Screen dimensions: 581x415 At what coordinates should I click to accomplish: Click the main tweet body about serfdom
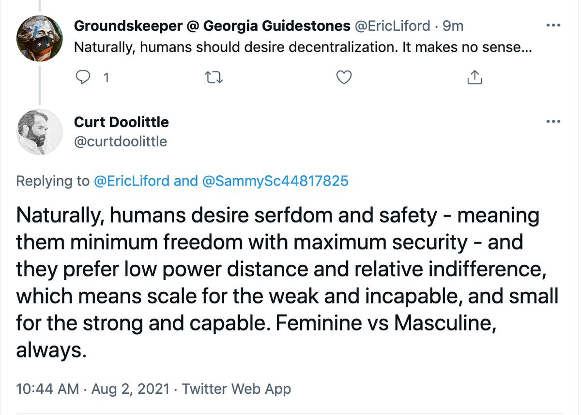286,284
